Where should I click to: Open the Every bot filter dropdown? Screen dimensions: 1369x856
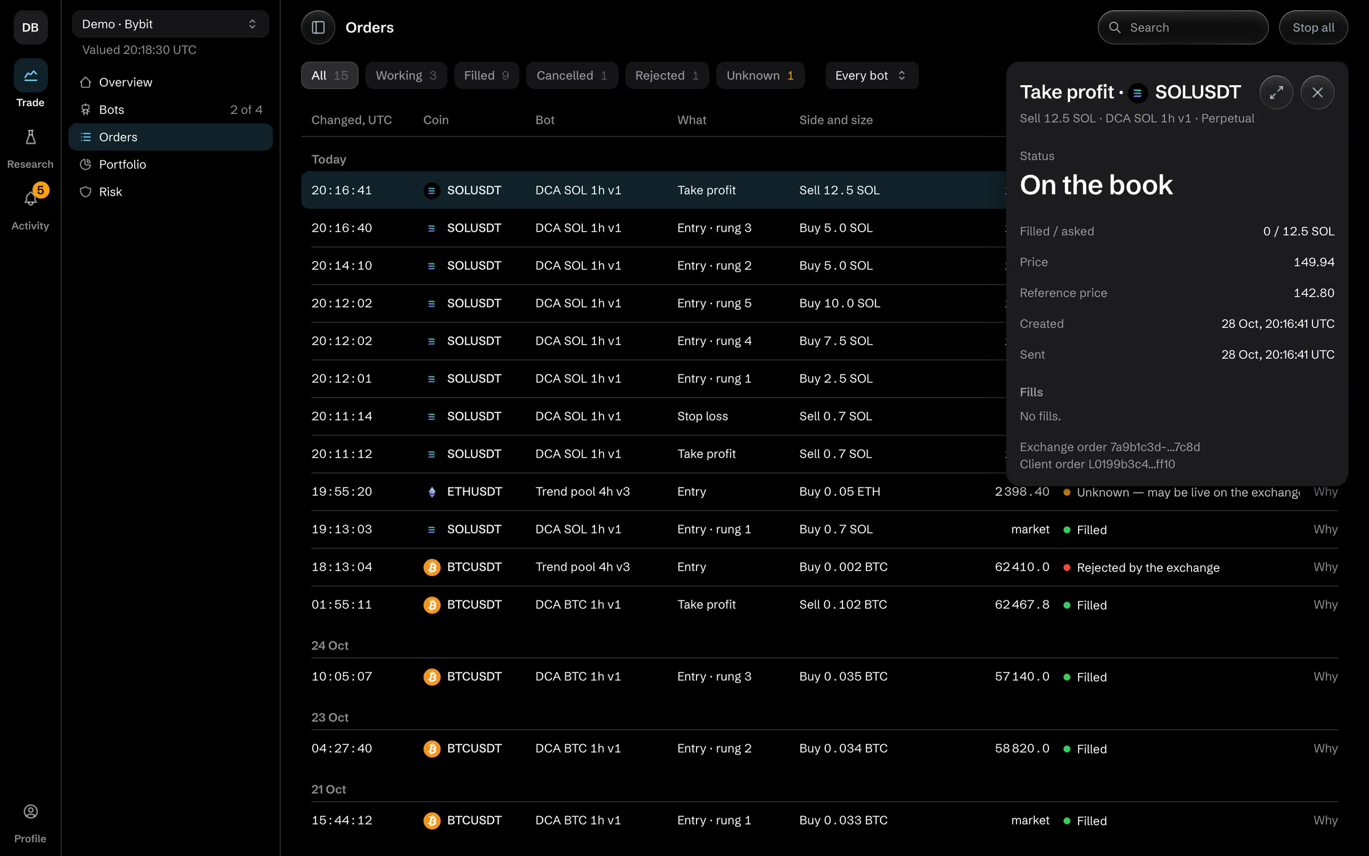(871, 75)
